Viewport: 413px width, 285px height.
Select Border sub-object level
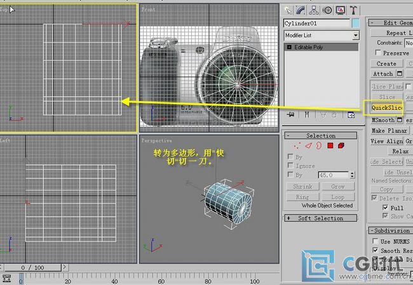point(319,145)
